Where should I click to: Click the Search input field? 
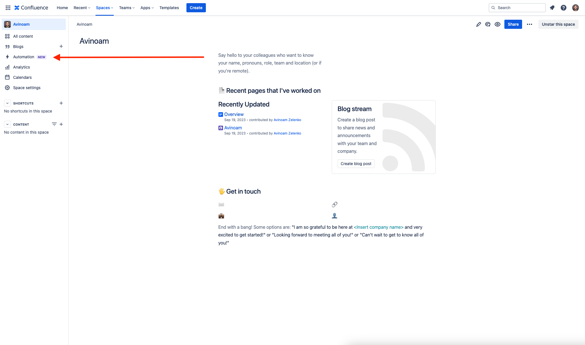[x=518, y=7]
